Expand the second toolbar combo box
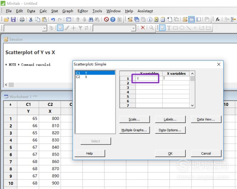237x189 pixels. click(x=133, y=28)
